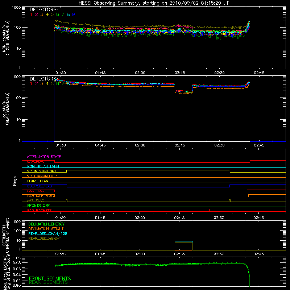Click the DECIMATION CHANNEL or weight axis title

coord(5,235)
